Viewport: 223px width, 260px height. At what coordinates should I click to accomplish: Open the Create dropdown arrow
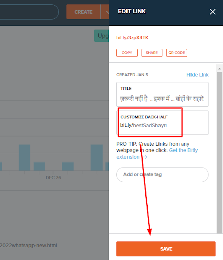point(105,12)
